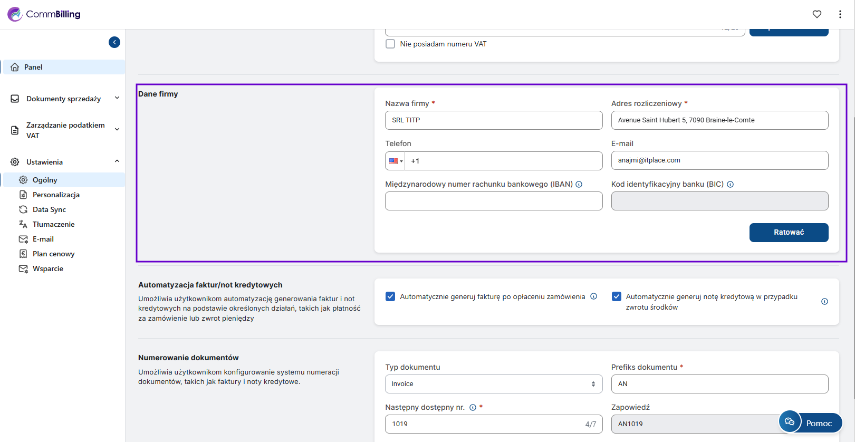Open Personalizacja settings page

(56, 195)
